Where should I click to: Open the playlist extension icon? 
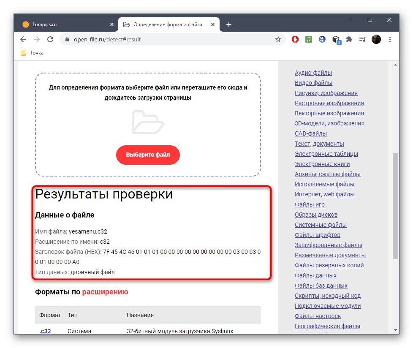tap(362, 39)
